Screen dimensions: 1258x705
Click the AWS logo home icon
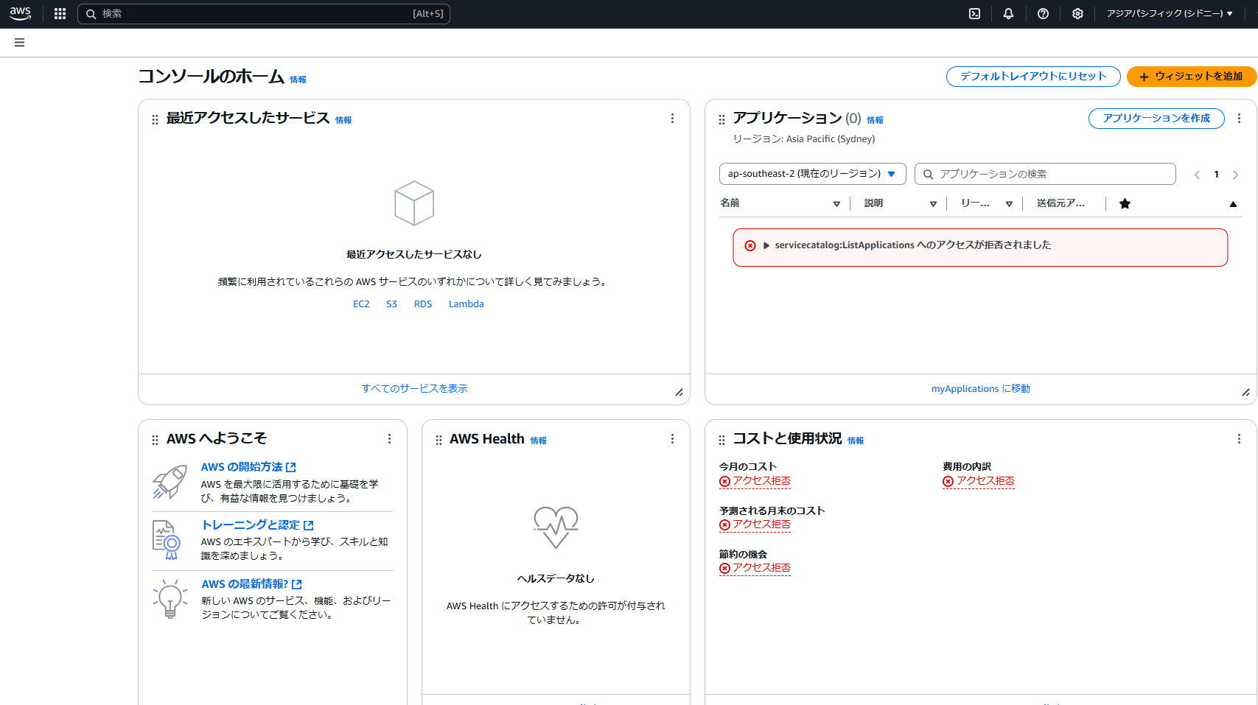click(21, 13)
